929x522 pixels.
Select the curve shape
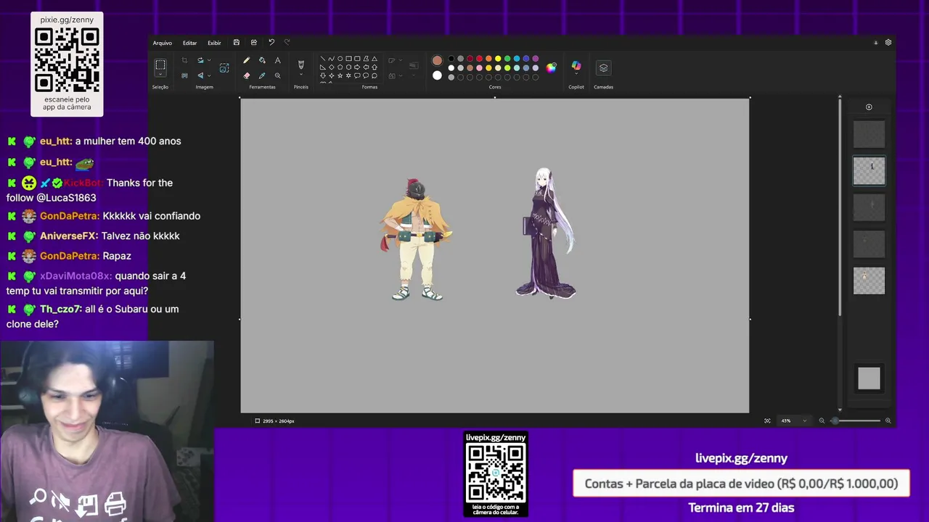click(331, 59)
